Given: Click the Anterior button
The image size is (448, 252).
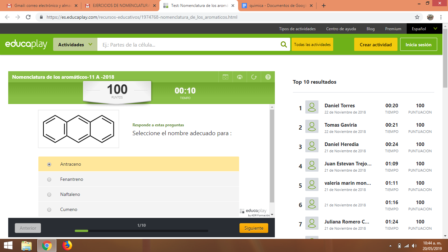Looking at the screenshot, I should (x=28, y=228).
